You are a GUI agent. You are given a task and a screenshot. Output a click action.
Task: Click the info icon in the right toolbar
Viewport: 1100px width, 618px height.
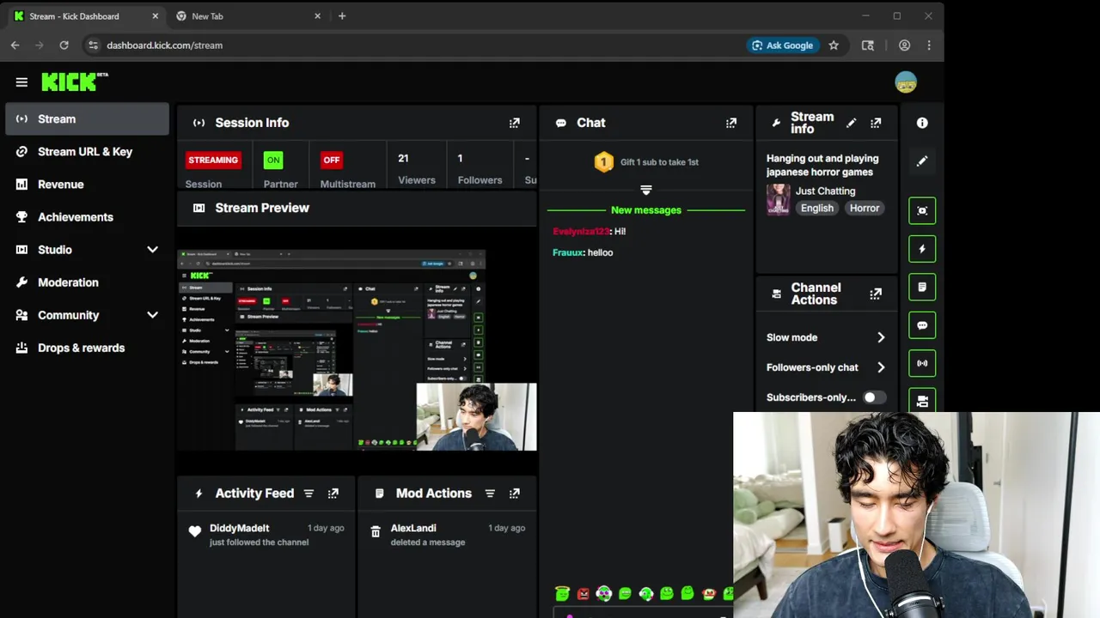(x=922, y=123)
